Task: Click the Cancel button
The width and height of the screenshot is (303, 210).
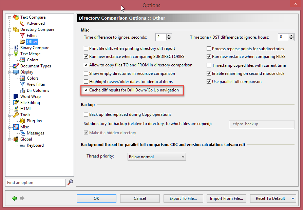Action: coord(140,198)
